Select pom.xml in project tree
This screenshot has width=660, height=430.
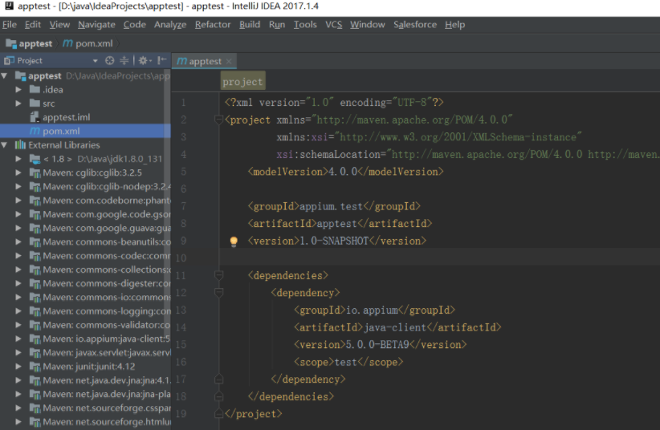pos(85,132)
